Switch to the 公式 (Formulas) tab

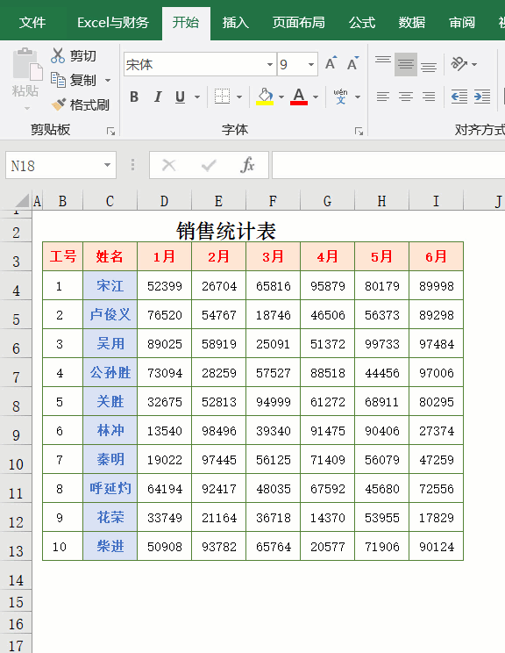point(362,22)
